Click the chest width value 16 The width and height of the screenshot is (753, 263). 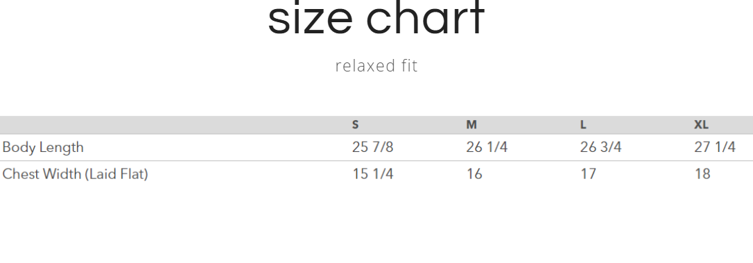474,174
